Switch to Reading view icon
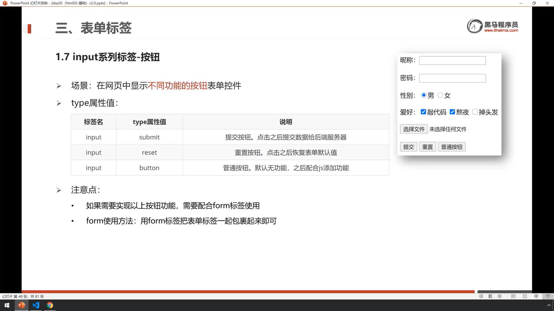Screen dimensions: 554x311 (536, 296)
